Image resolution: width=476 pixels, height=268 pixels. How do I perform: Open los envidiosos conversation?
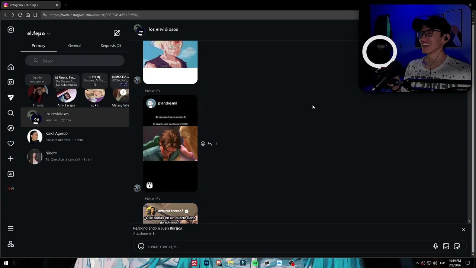pos(75,117)
